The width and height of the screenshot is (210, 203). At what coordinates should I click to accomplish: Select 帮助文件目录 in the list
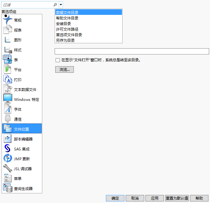(x=89, y=18)
